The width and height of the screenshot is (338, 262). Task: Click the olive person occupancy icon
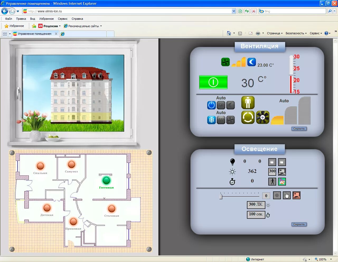coord(248,103)
